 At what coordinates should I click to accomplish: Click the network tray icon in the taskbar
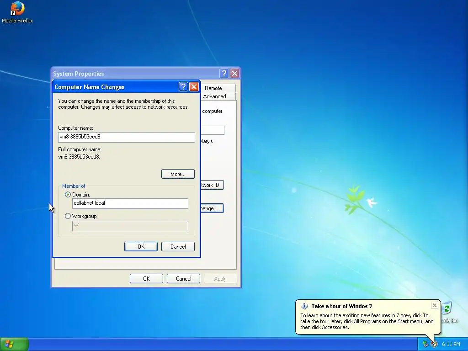point(425,344)
